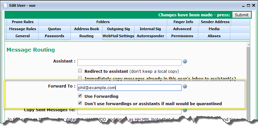Toggle Don't use forwardings if quarantined checkbox

(80, 103)
